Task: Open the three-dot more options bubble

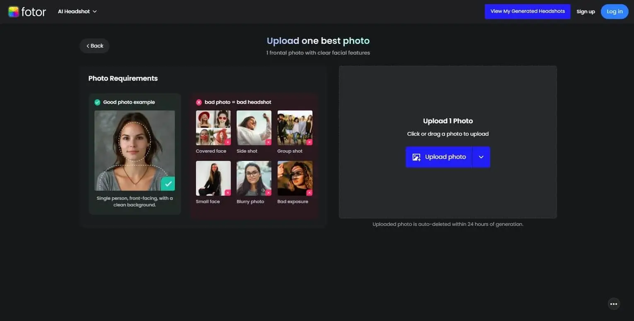Action: [614, 304]
